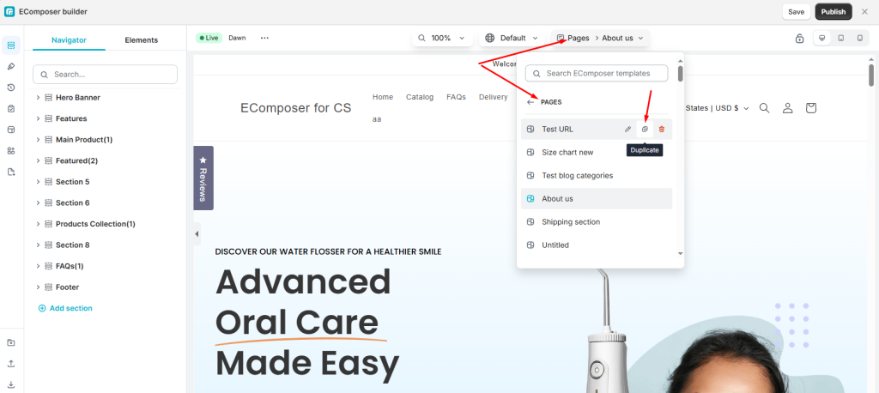Open the Reviews side tab
Image resolution: width=879 pixels, height=393 pixels.
(203, 178)
